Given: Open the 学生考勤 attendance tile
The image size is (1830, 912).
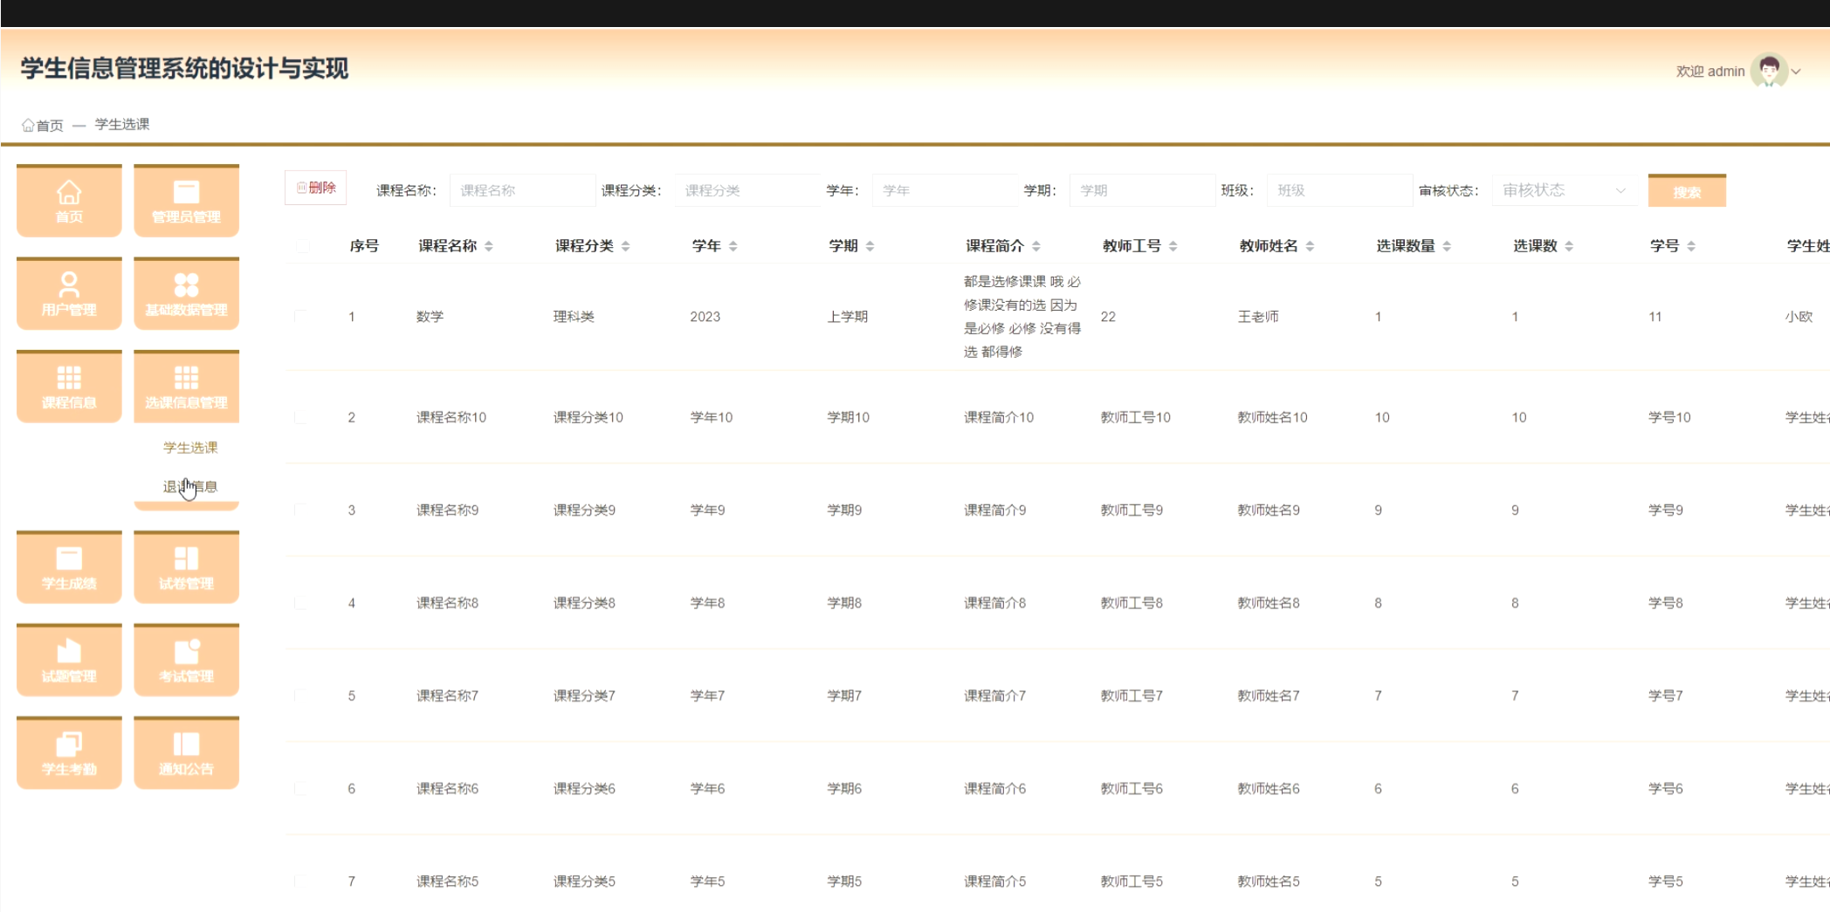Looking at the screenshot, I should [69, 754].
